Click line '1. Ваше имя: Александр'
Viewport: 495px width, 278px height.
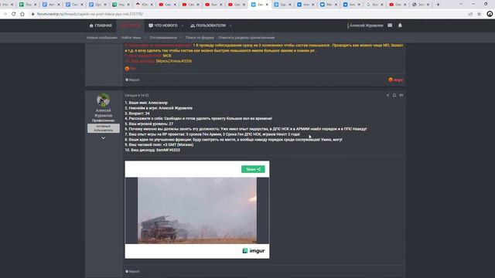tap(146, 103)
